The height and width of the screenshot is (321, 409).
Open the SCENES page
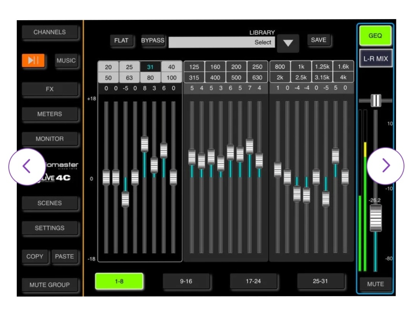click(50, 203)
